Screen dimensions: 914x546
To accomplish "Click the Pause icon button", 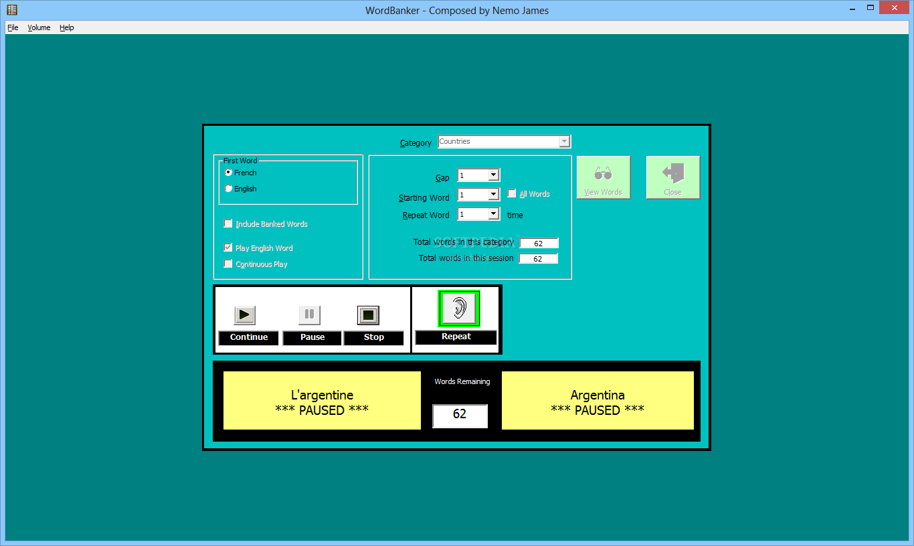I will point(309,314).
